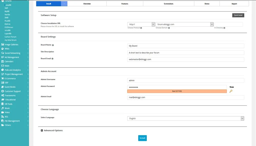
Task: Open the http:// protocol dropdown
Action: tap(141, 24)
